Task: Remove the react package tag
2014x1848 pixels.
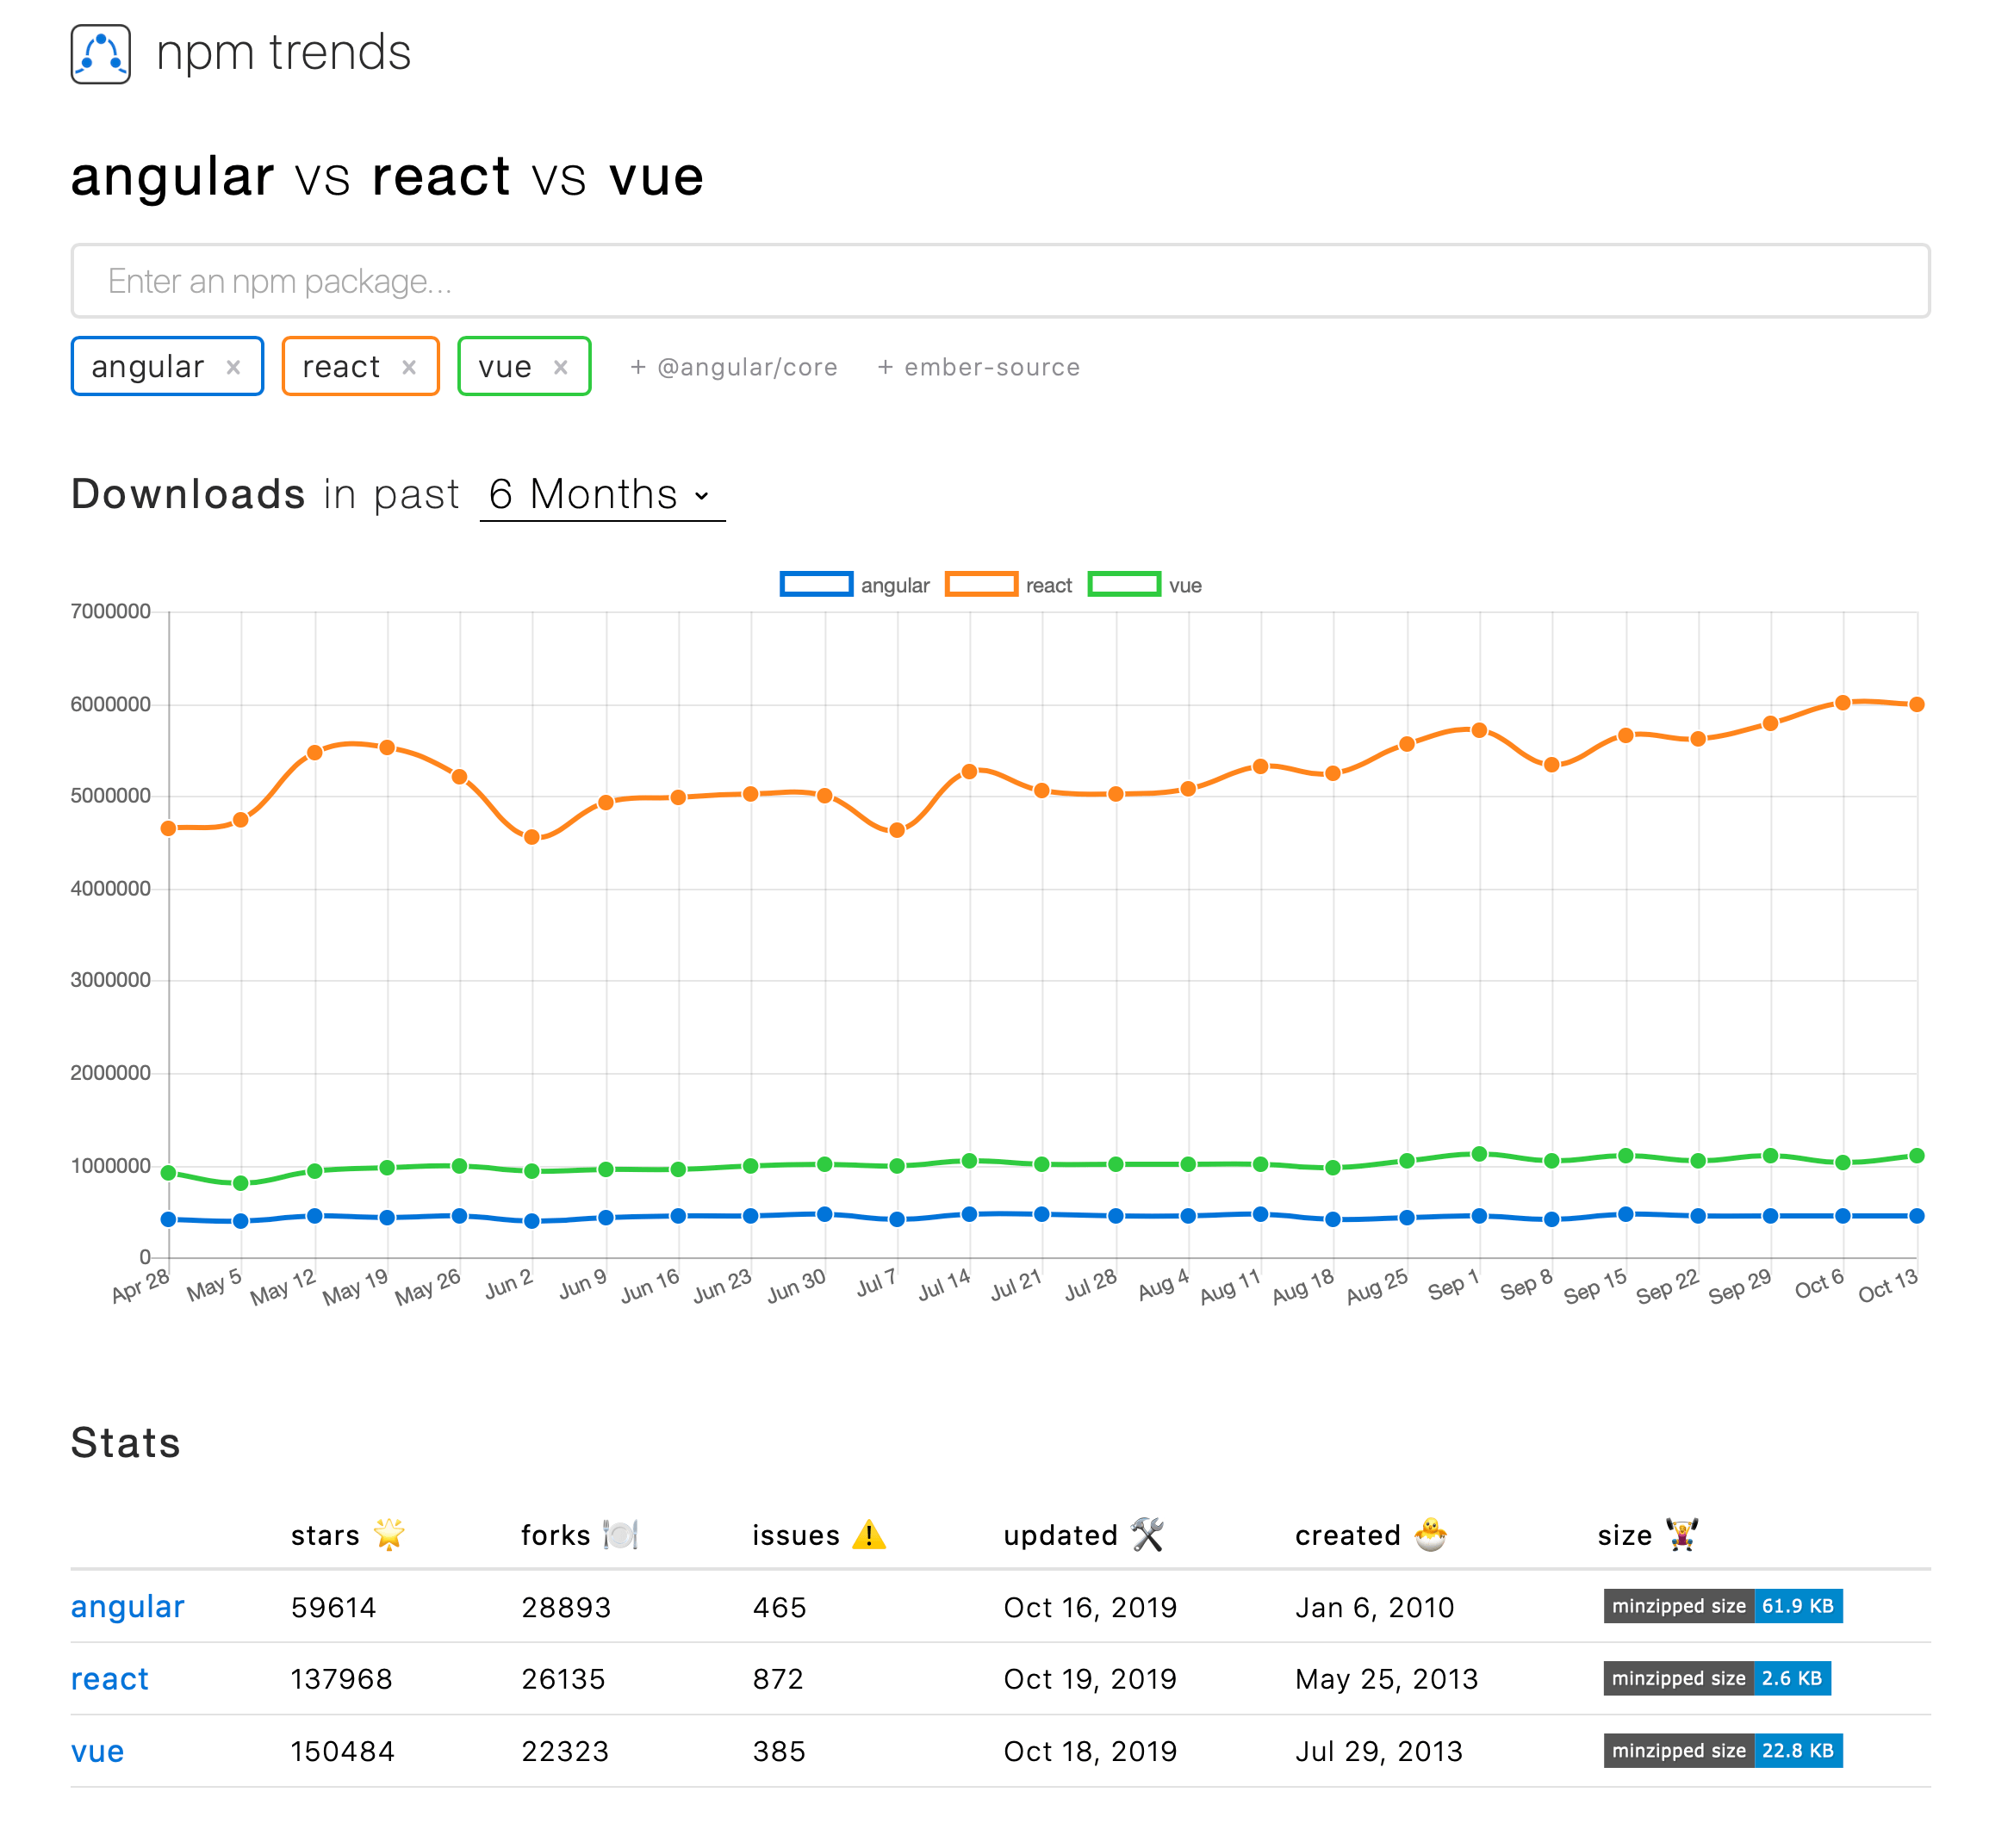Action: 409,367
